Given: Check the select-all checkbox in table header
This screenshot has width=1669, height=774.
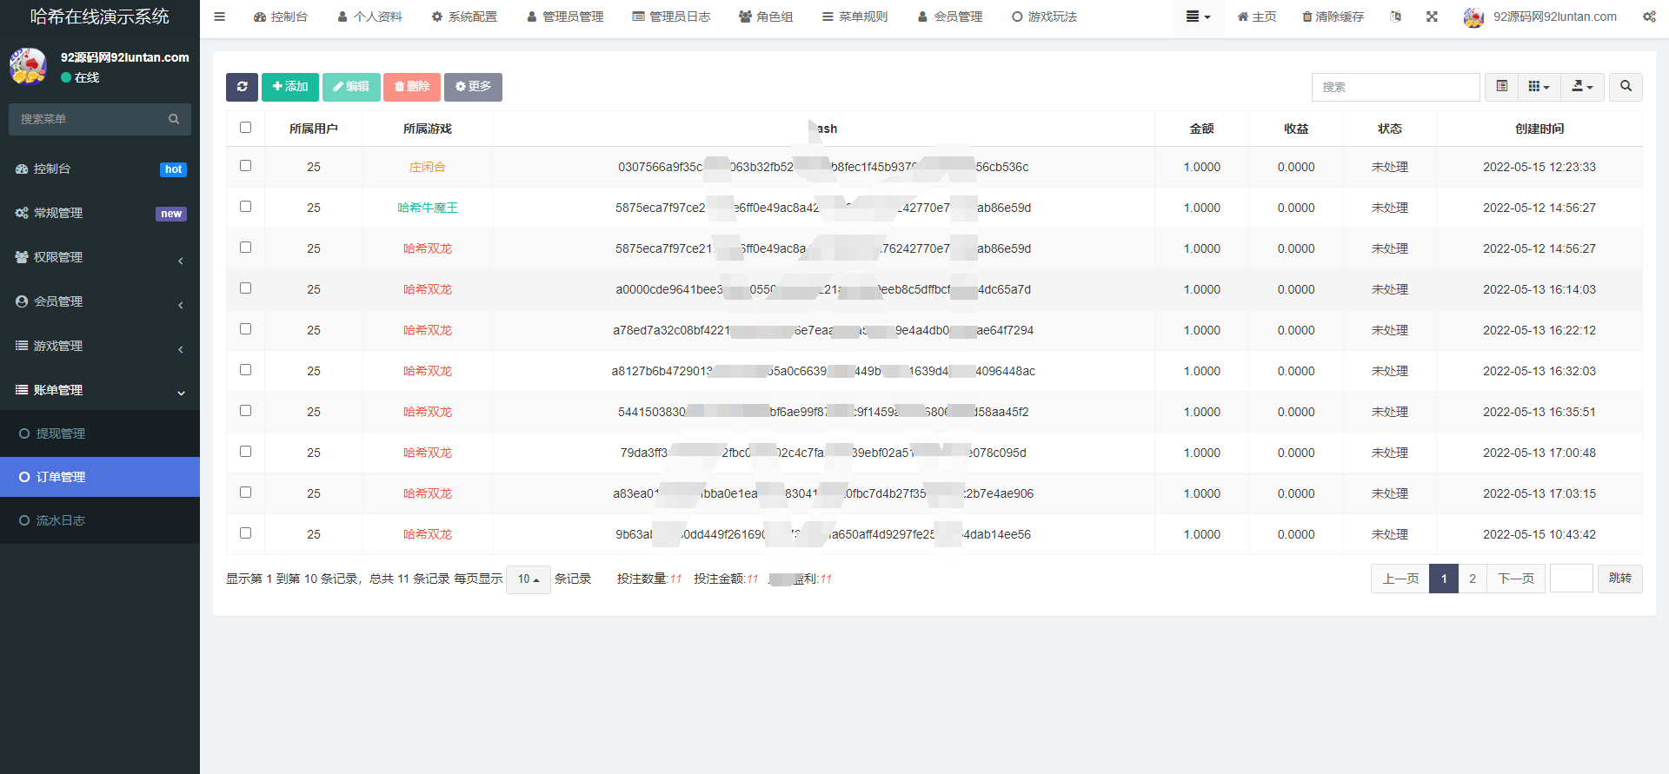Looking at the screenshot, I should (245, 128).
